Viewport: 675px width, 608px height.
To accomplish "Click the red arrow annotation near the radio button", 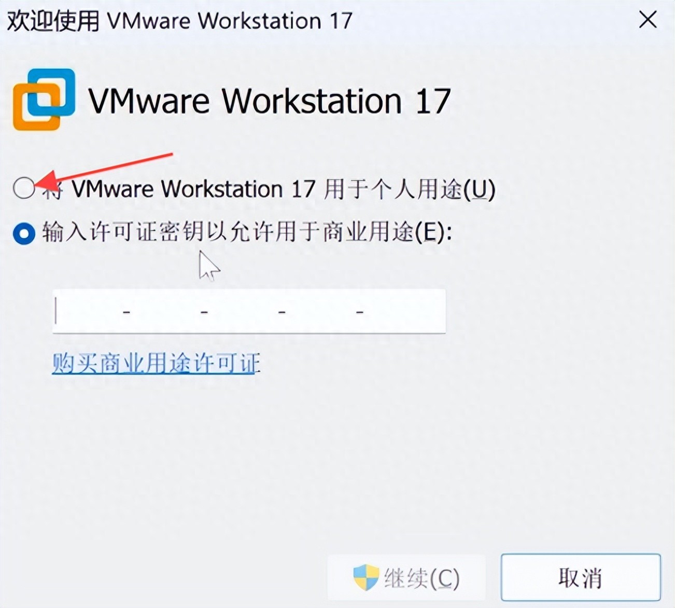I will point(103,171).
